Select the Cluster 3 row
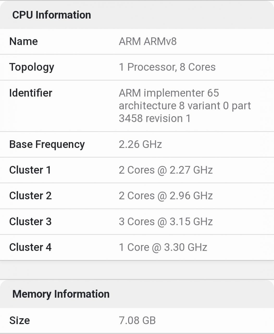 (30, 221)
